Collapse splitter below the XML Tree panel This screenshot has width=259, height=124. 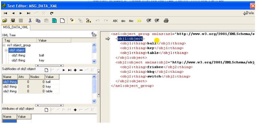[49, 65]
